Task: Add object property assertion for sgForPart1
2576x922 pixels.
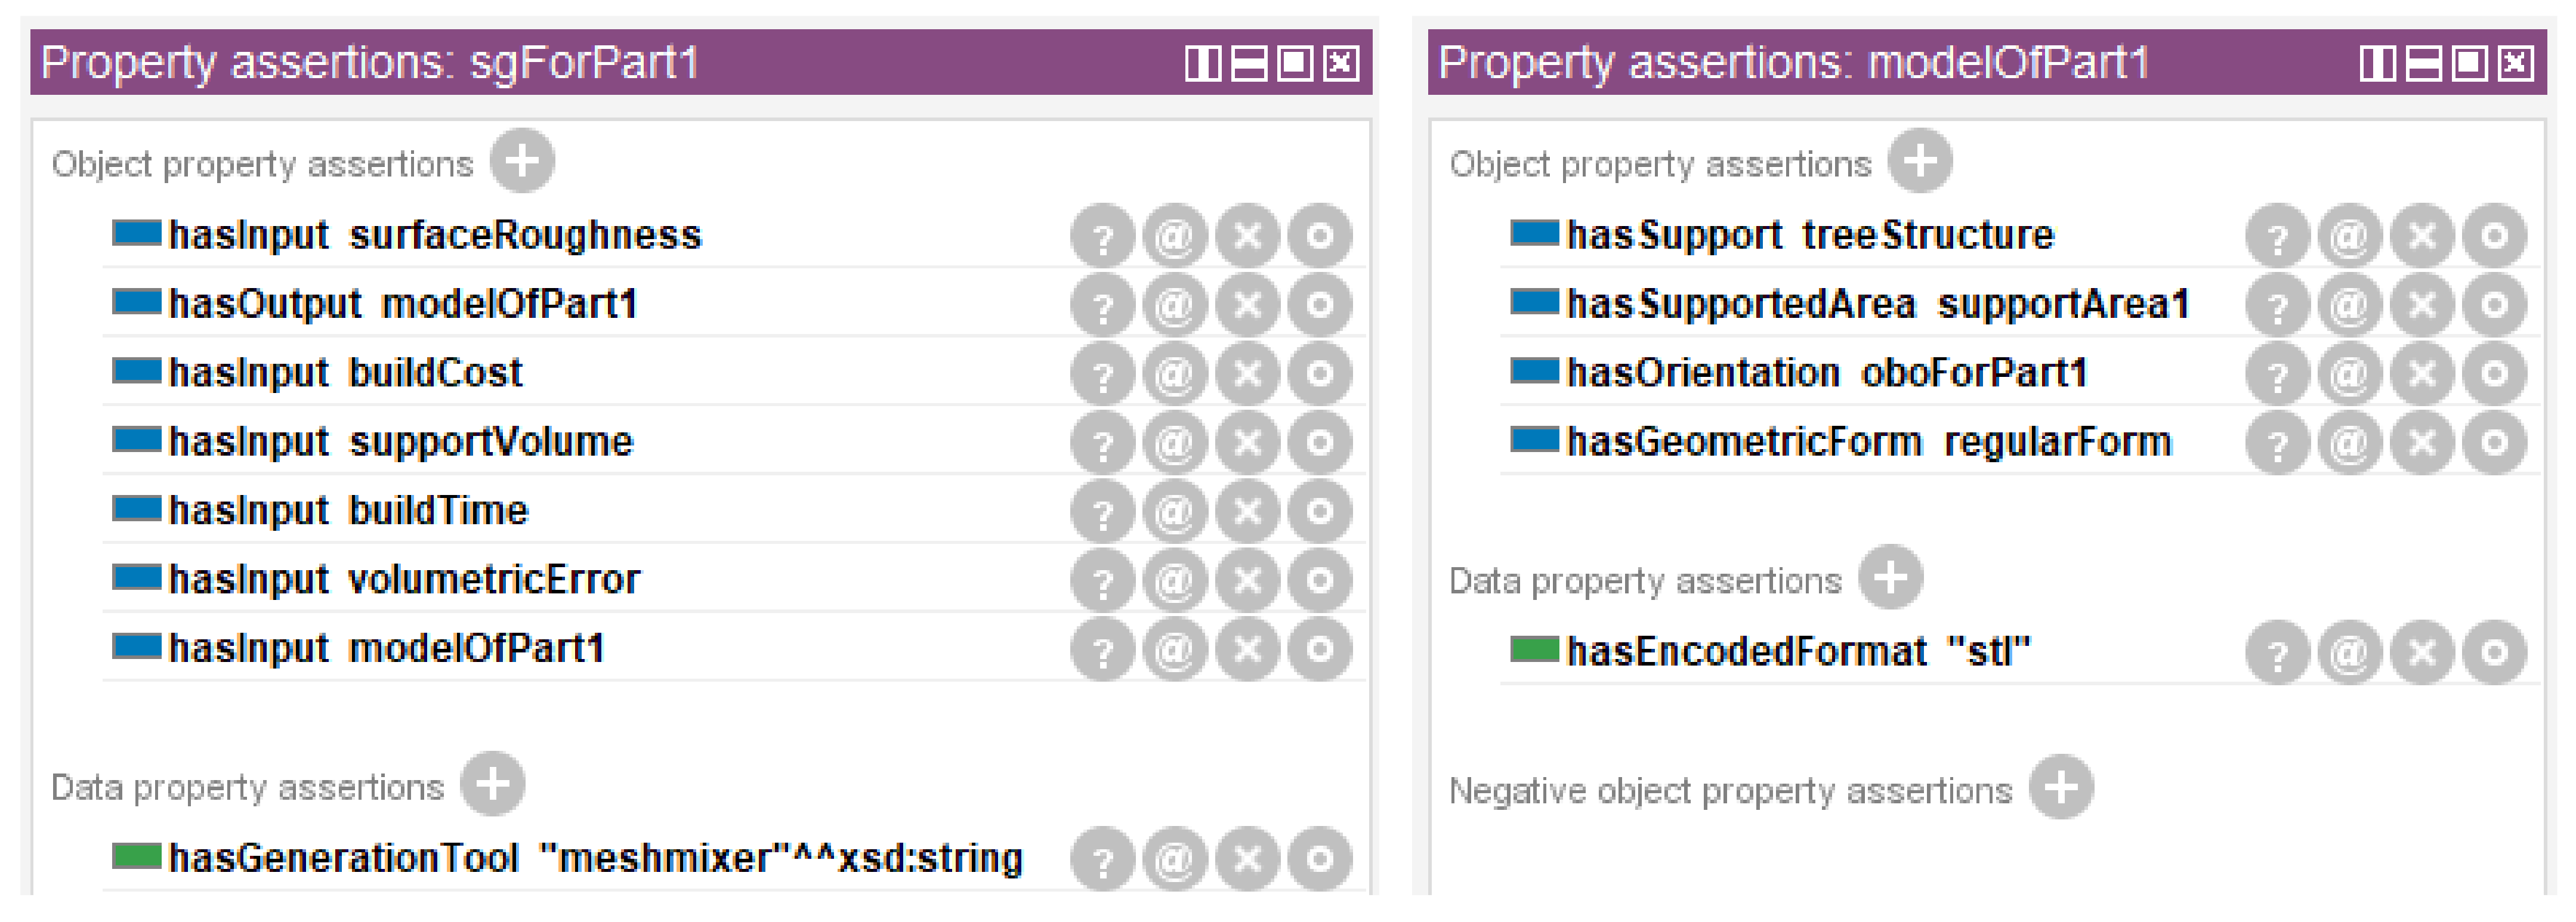Action: (522, 161)
